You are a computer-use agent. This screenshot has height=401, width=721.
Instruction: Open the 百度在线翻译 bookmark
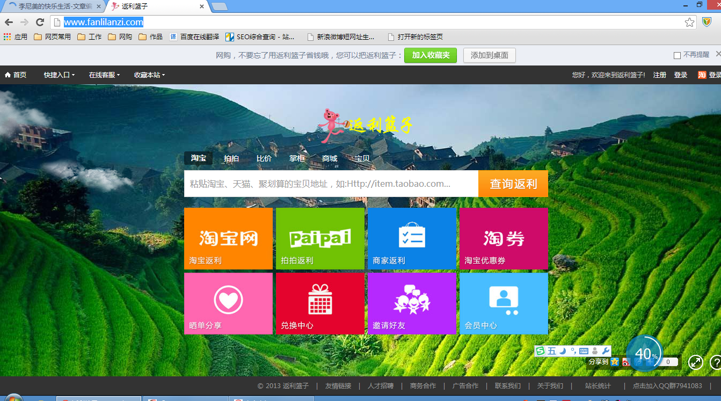[194, 37]
